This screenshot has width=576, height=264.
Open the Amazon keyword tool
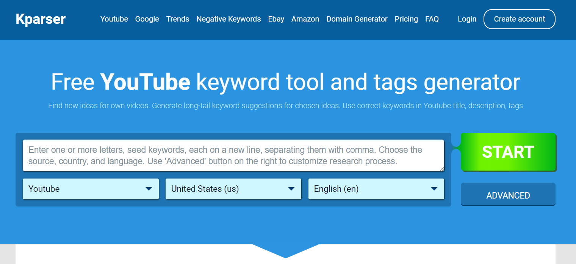tap(305, 19)
